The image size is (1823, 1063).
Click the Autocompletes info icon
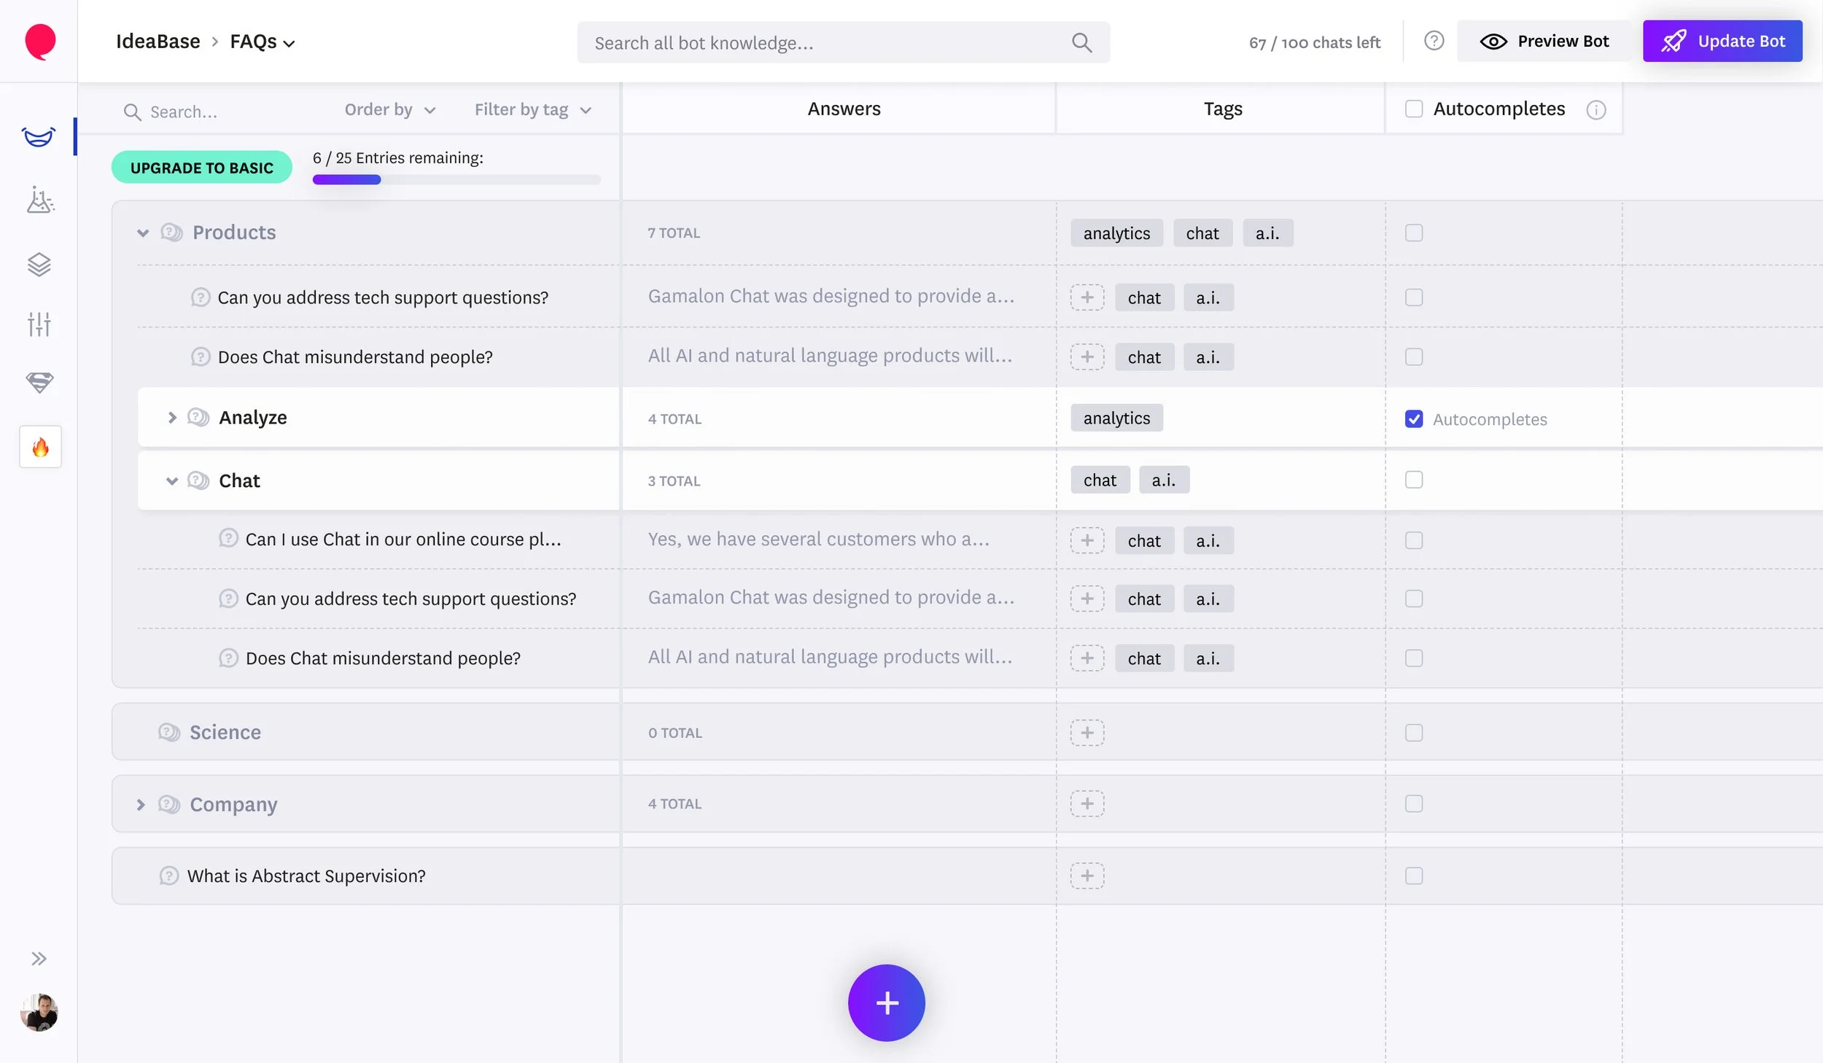(x=1595, y=110)
